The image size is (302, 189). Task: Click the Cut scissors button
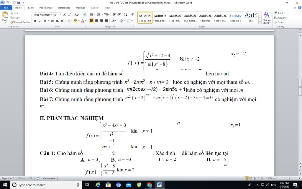click(14, 13)
